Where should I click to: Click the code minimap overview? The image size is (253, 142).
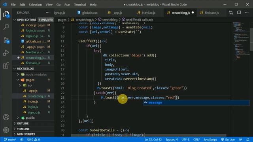click(241, 42)
